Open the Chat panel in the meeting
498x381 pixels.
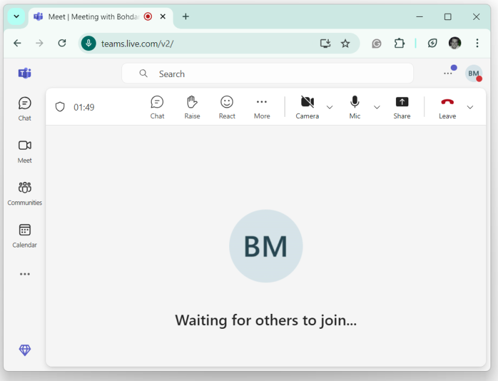tap(157, 106)
